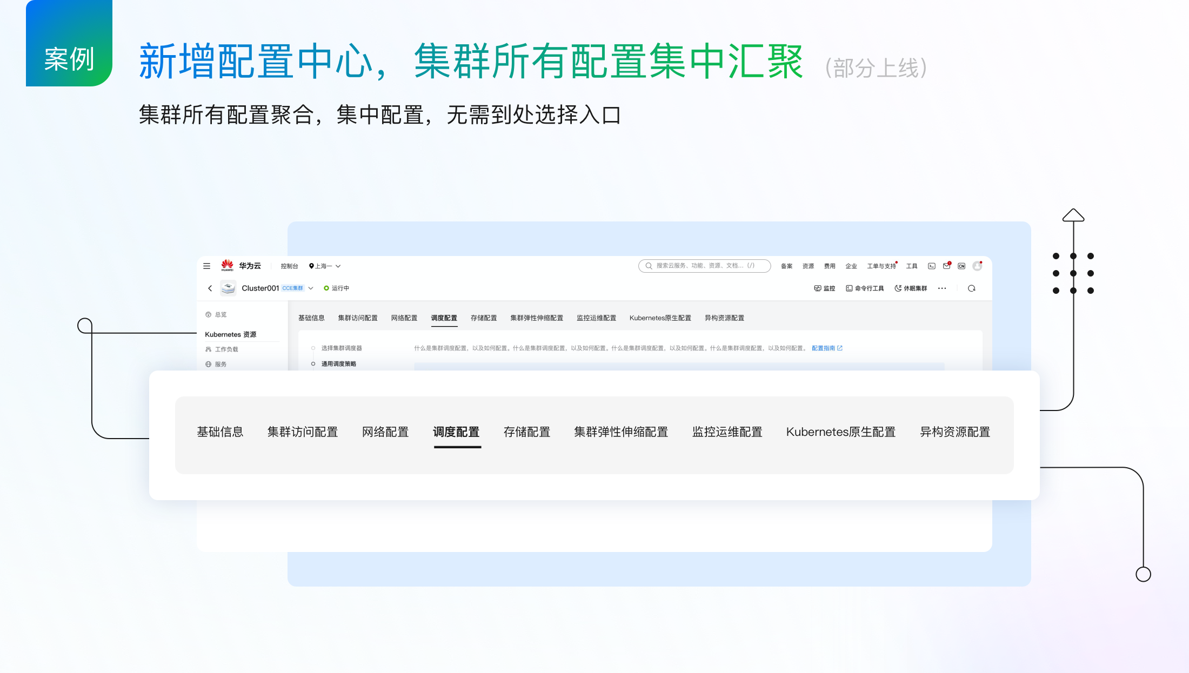Open 工作负载 in the sidebar
Image resolution: width=1189 pixels, height=673 pixels.
click(x=226, y=349)
